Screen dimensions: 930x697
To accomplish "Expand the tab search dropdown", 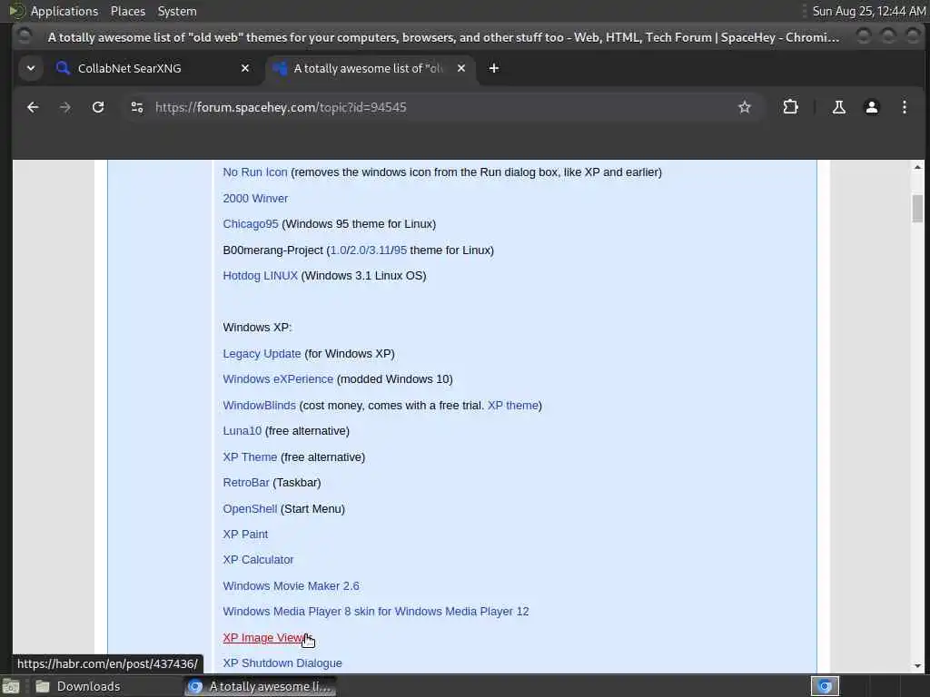I will [31, 68].
